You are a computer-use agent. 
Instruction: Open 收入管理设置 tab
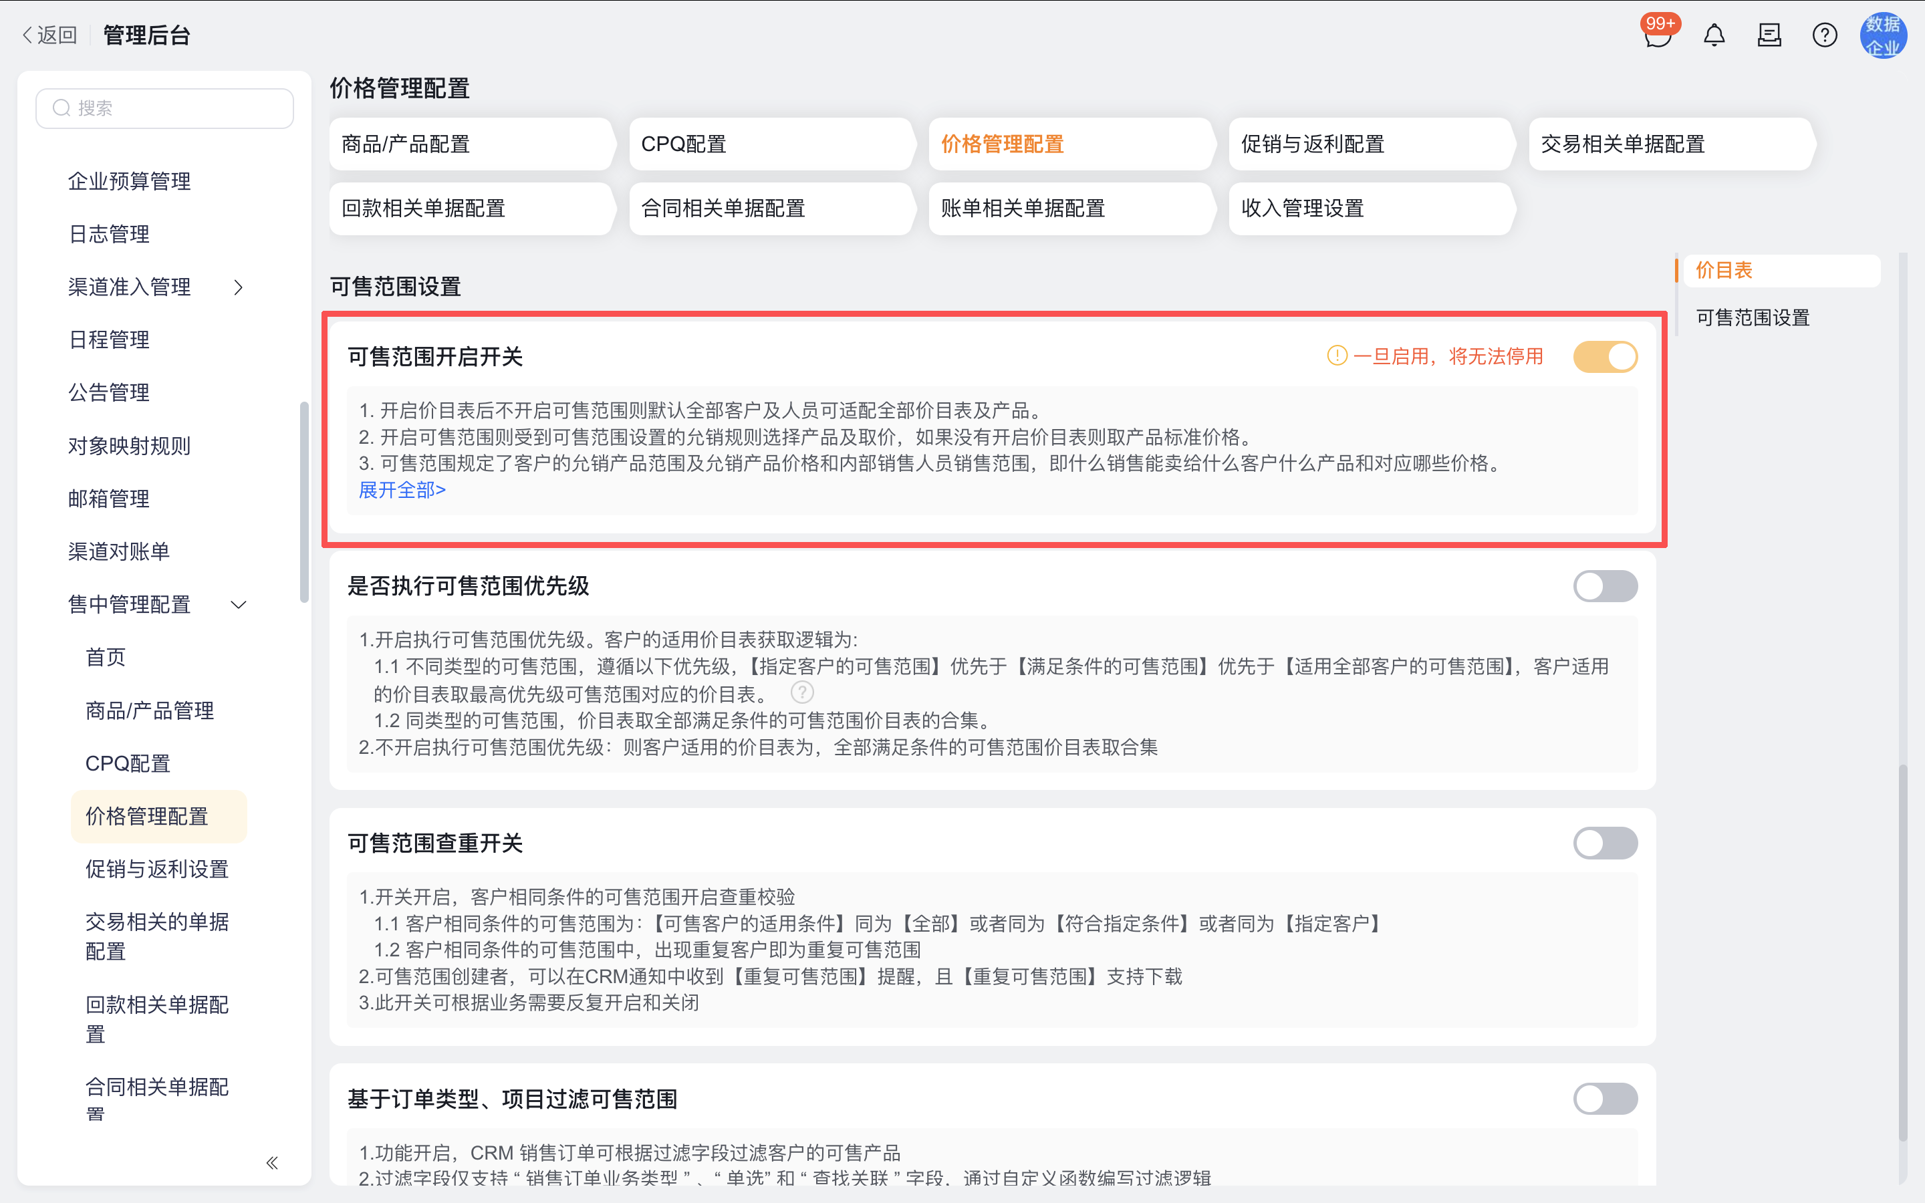click(1372, 209)
